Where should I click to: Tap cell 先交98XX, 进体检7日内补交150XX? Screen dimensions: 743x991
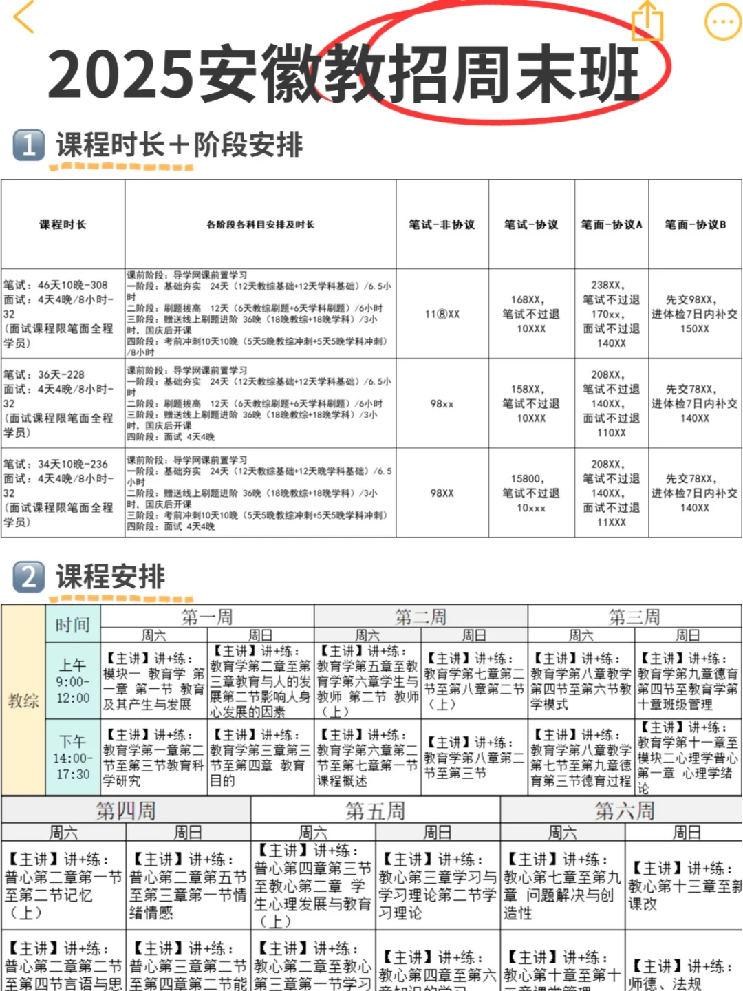(x=695, y=314)
